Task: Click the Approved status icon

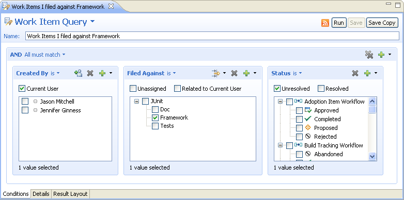Action: [x=308, y=110]
